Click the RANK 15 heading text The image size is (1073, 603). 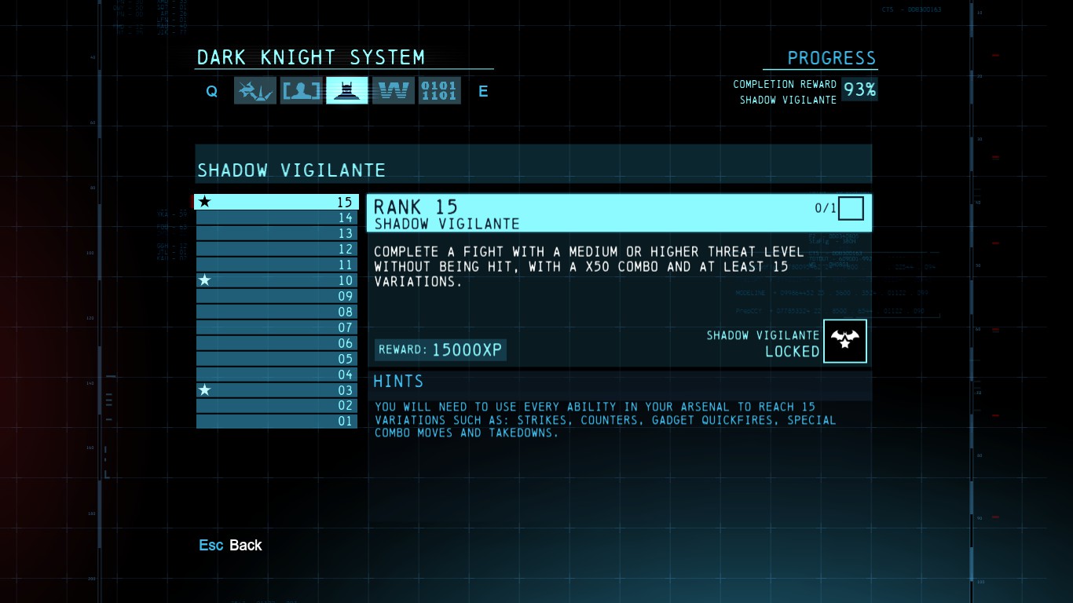tap(416, 207)
